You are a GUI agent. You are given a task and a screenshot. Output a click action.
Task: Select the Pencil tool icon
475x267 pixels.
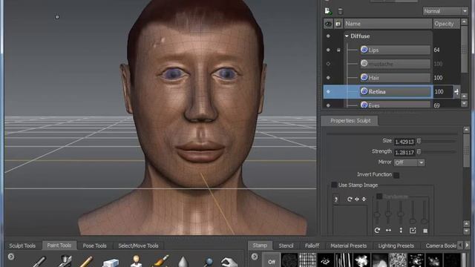(x=86, y=261)
